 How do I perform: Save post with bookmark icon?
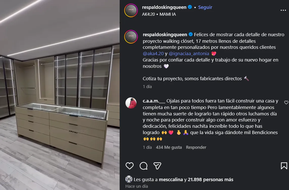(x=284, y=166)
